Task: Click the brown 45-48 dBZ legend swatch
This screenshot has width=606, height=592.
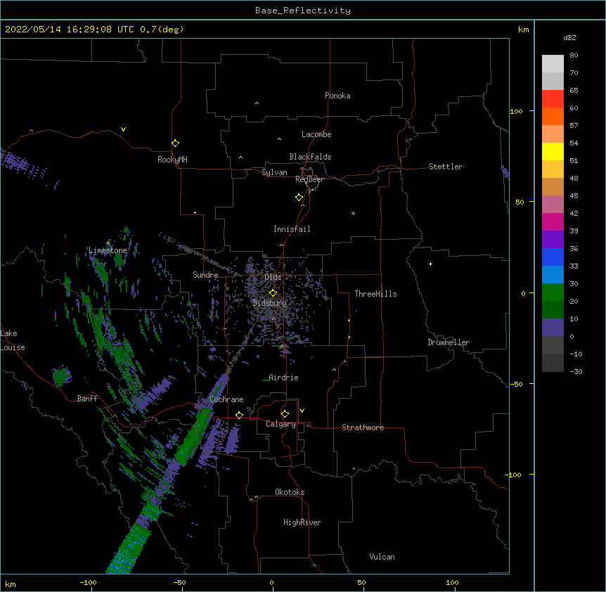Action: [553, 186]
